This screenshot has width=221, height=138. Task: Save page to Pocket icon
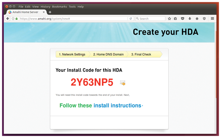tap(183, 18)
